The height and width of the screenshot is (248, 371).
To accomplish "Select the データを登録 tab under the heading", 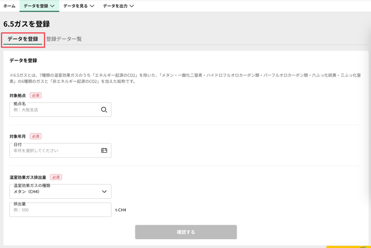I will coord(23,39).
